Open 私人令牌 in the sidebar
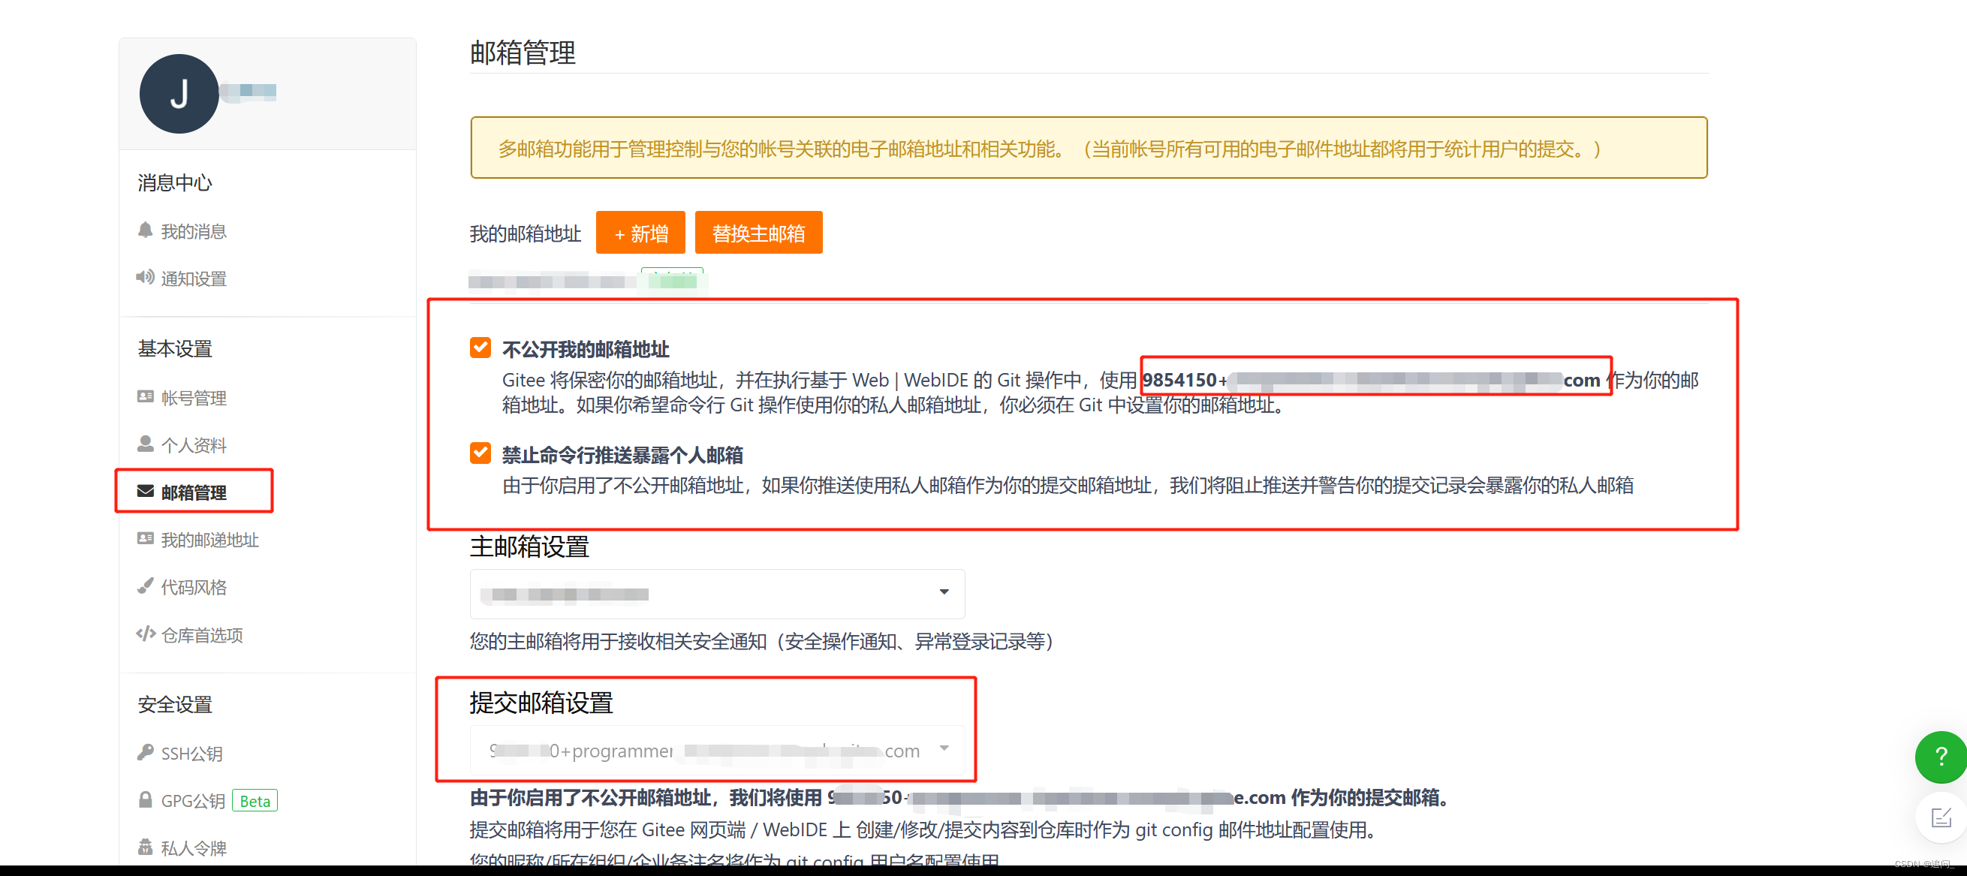 [x=193, y=847]
